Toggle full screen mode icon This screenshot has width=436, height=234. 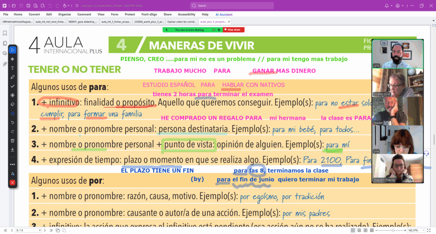point(429,231)
